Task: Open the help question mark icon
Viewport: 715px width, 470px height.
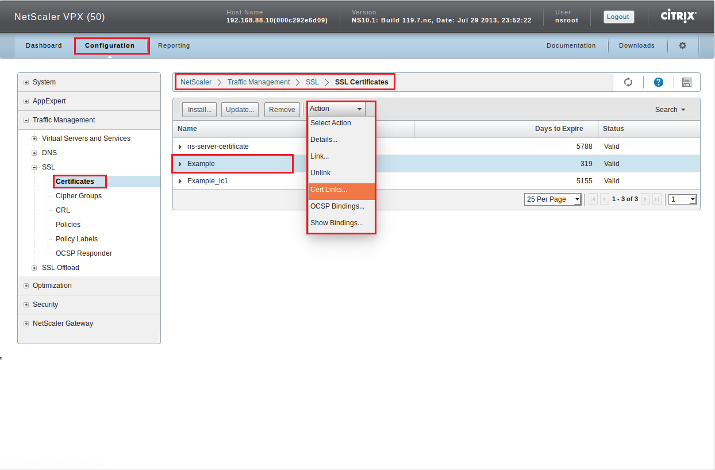Action: 659,82
